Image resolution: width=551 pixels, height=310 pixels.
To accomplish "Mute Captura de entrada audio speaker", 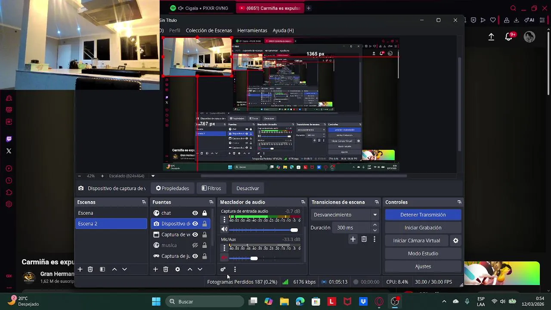I will 224,229.
